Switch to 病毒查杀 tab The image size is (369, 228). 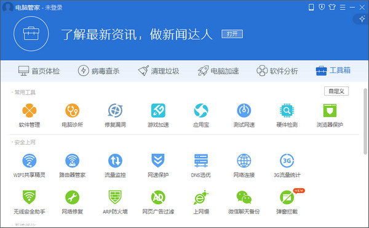98,71
